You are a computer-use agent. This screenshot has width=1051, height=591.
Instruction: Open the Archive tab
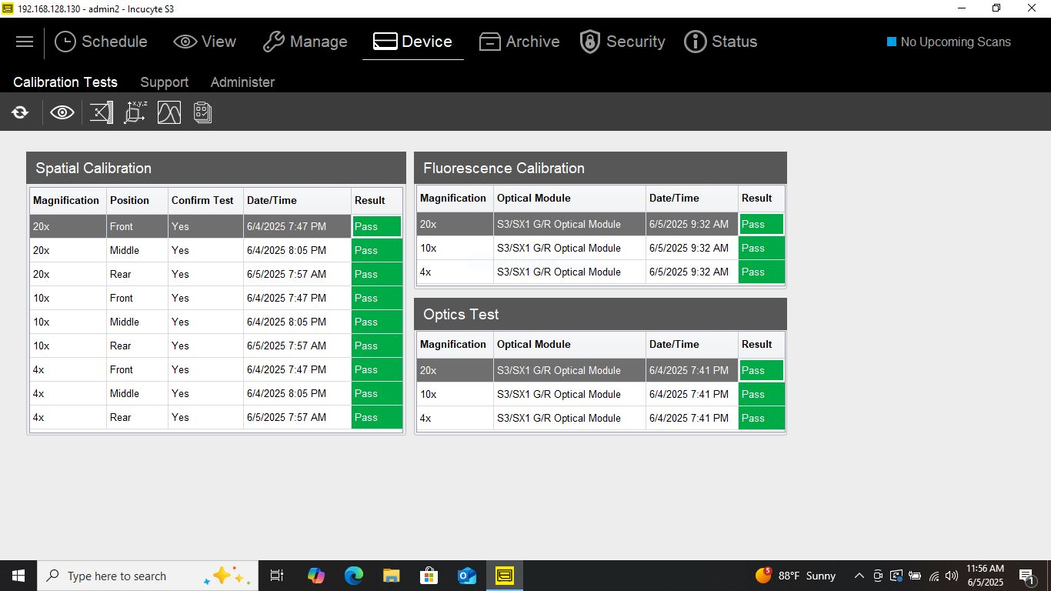click(519, 42)
